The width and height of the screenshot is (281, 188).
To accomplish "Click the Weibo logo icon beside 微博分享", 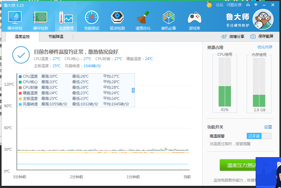I will coord(224,36).
